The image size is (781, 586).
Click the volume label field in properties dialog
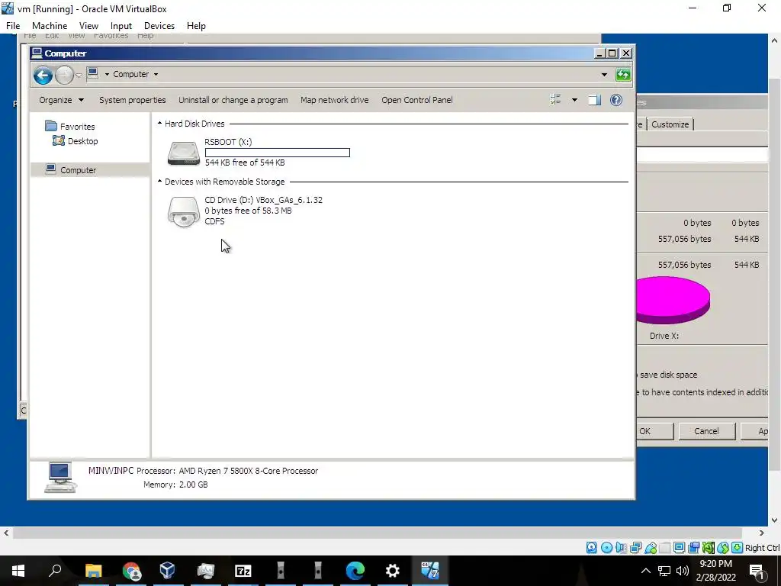[702, 154]
